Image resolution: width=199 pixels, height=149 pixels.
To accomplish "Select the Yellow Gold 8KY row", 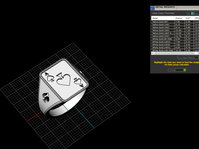I will point(175,22).
